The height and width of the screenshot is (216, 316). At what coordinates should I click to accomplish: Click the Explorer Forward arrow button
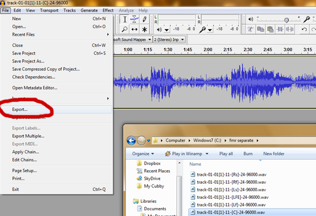pos(141,140)
